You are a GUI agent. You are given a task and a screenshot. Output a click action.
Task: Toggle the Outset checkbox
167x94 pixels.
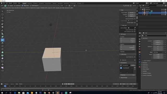tap(9, 6)
